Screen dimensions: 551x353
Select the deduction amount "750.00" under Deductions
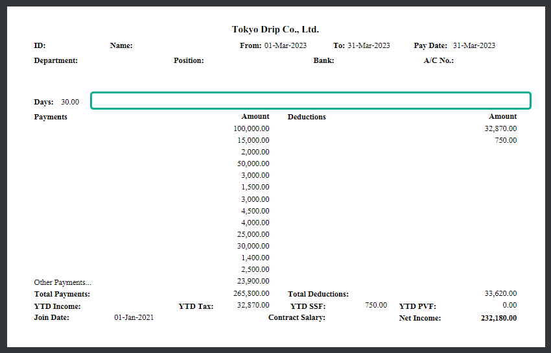click(506, 140)
